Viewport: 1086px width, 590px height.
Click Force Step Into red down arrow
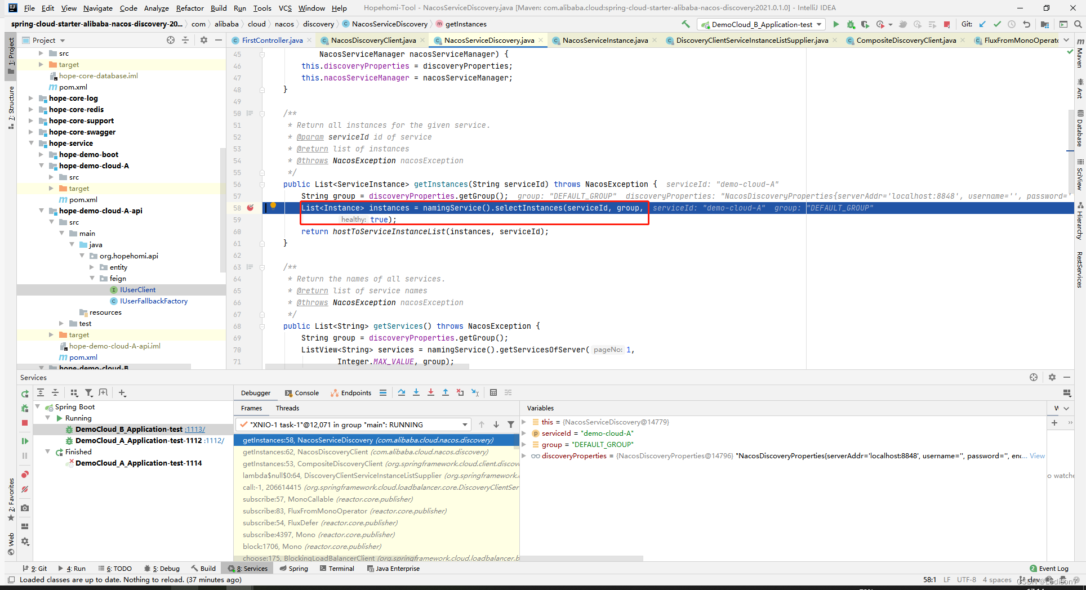tap(431, 392)
